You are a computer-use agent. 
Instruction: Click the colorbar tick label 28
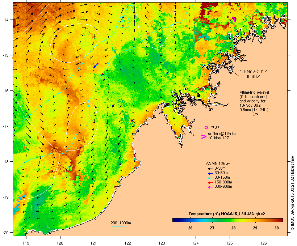click(x=233, y=228)
